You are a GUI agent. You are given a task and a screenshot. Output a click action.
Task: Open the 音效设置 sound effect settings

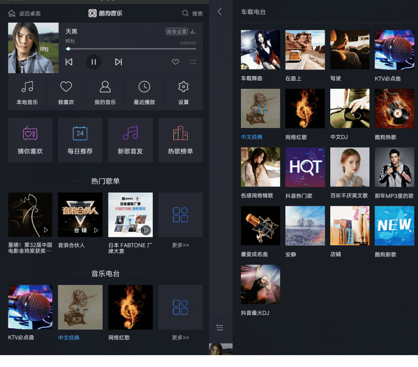(x=176, y=31)
